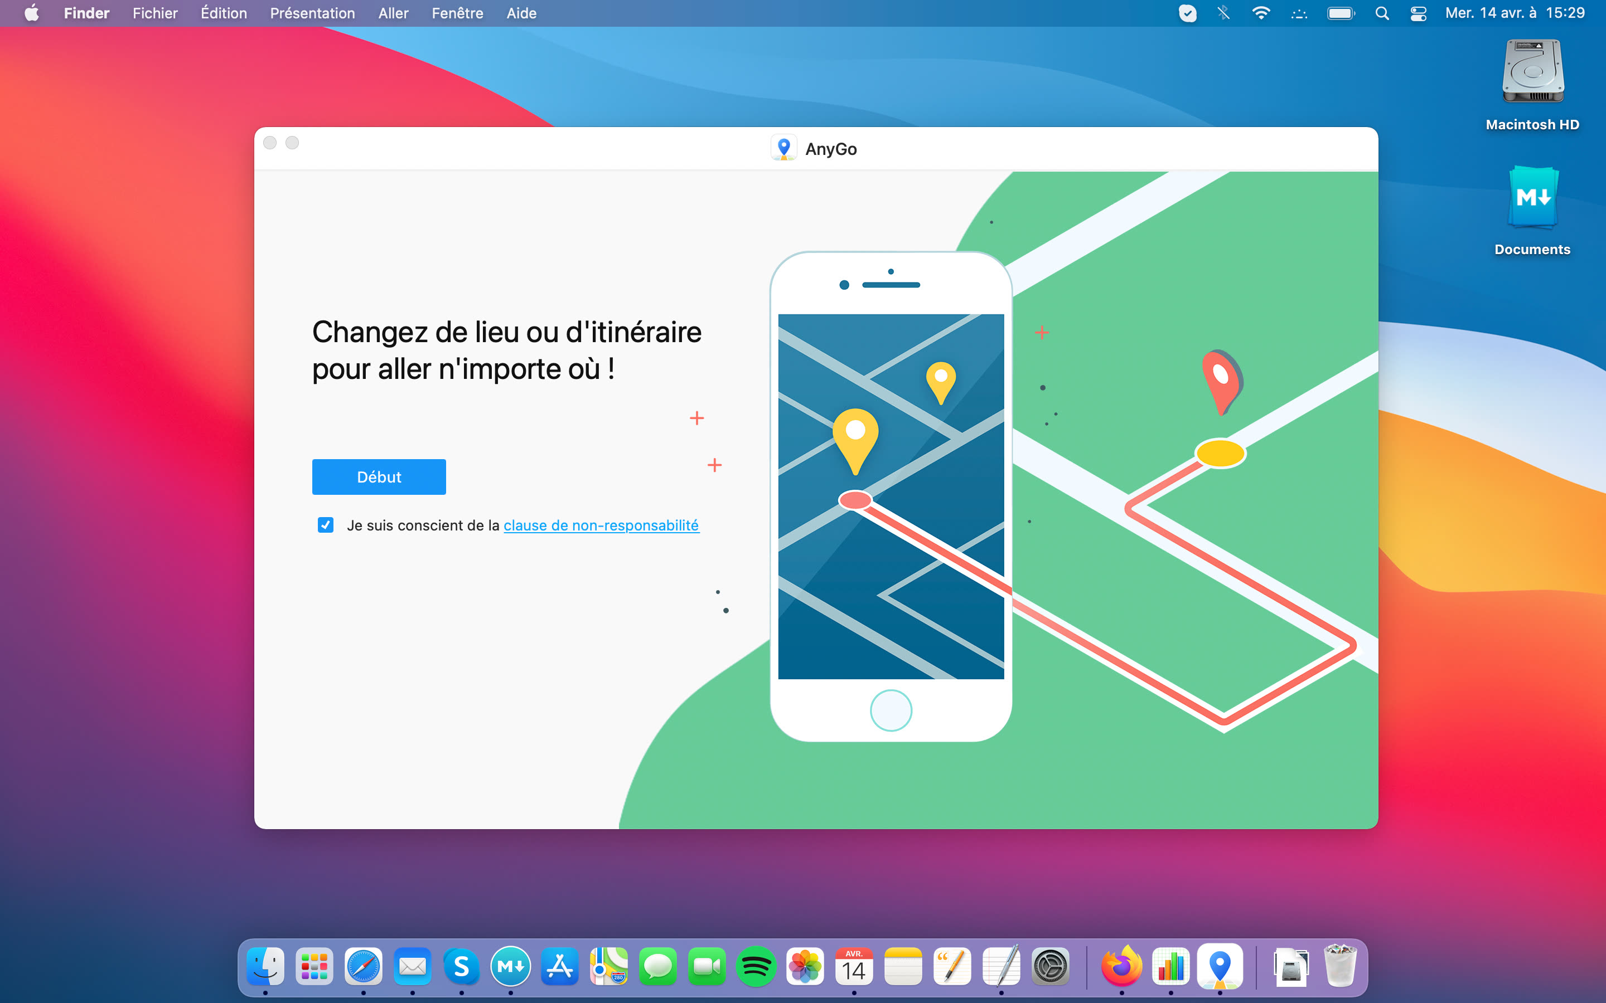The width and height of the screenshot is (1606, 1003).
Task: Open Launchpad from the Dock
Action: tap(315, 967)
